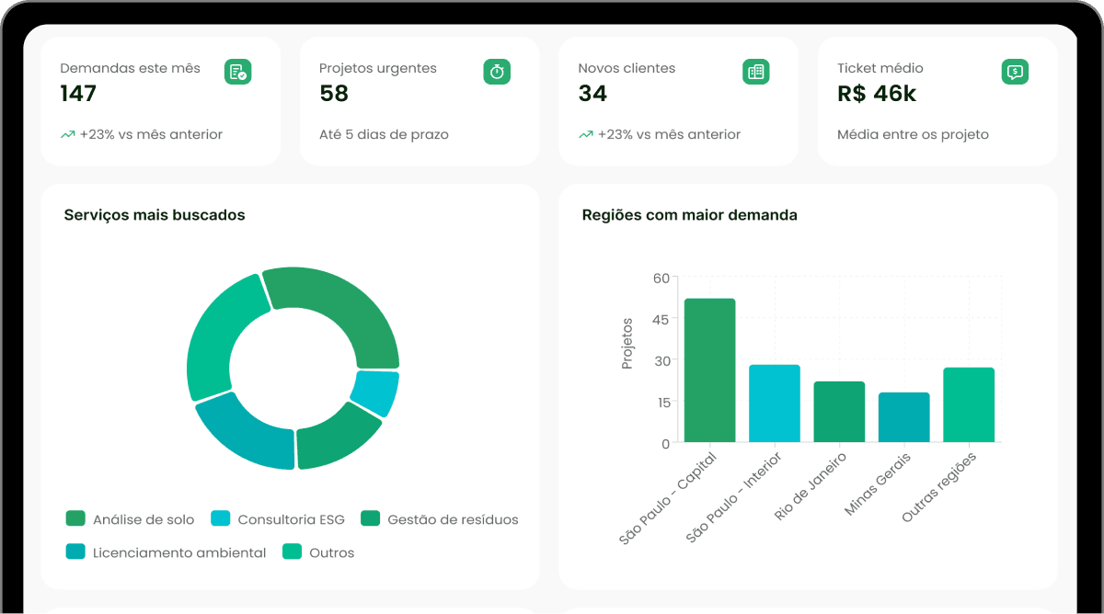This screenshot has height=614, width=1104.
Task: Select the São Paulo - Capital bar
Action: click(x=709, y=370)
